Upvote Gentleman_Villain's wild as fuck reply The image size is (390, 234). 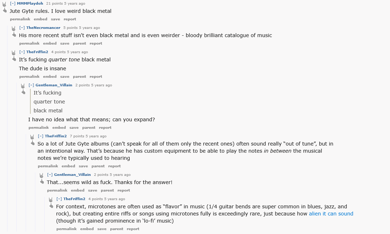click(x=41, y=175)
